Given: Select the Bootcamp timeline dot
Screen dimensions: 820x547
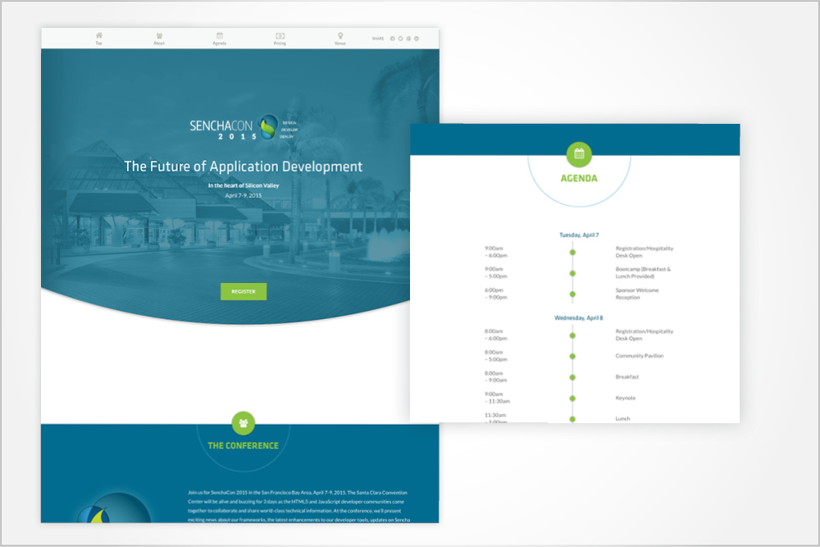Looking at the screenshot, I should [572, 273].
